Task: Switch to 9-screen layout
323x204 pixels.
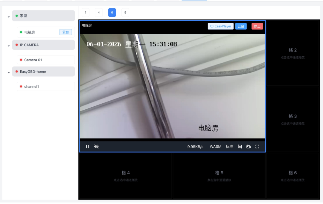Action: click(125, 12)
